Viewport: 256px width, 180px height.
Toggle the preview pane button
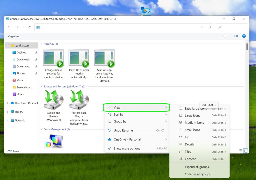pos(236,36)
